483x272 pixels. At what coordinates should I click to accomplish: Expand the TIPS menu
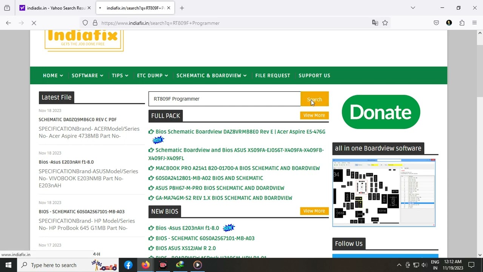120,76
